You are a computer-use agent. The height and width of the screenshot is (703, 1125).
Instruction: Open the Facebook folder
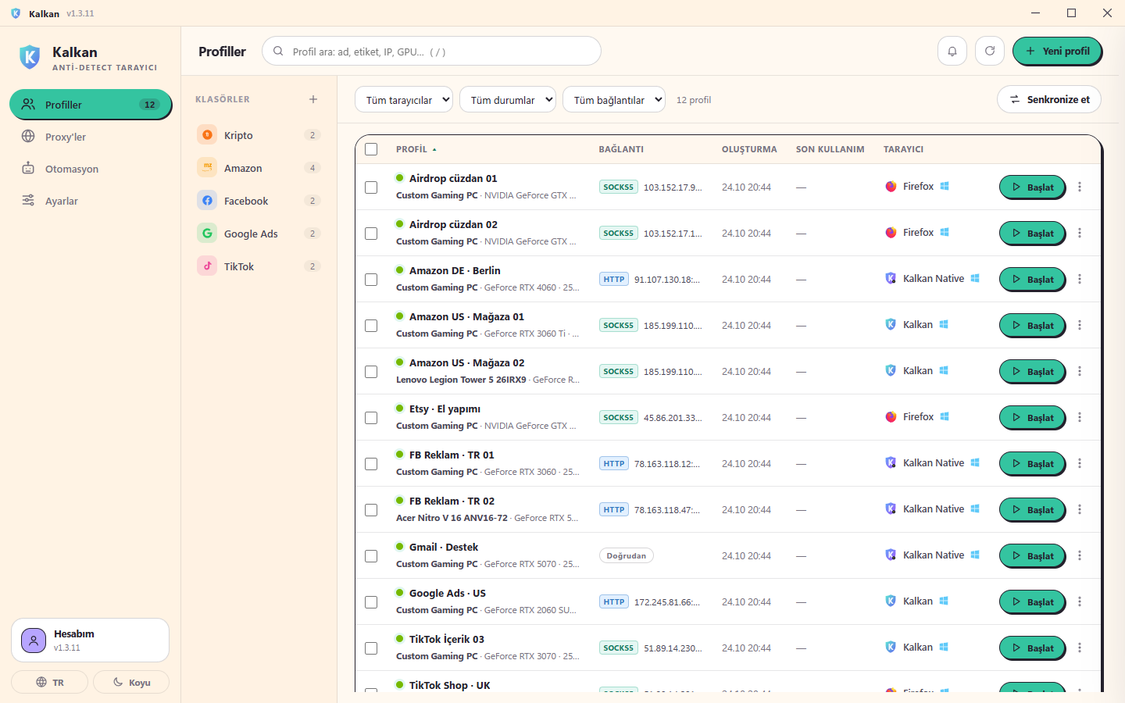pos(259,201)
